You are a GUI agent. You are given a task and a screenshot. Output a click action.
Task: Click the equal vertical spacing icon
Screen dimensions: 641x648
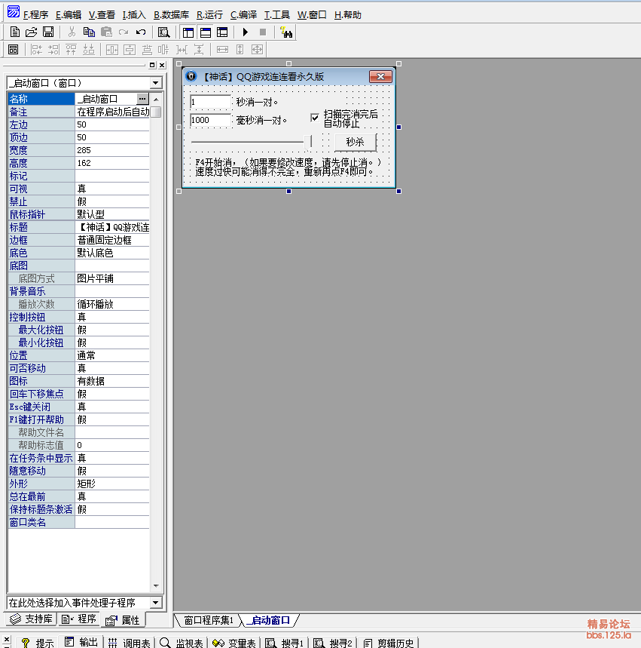pyautogui.click(x=199, y=50)
